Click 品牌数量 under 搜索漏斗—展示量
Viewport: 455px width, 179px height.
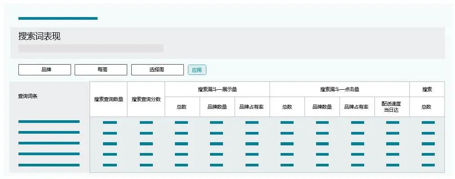(217, 107)
